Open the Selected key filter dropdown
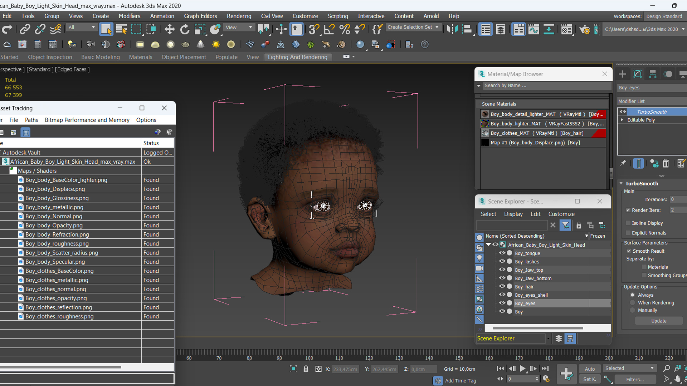The width and height of the screenshot is (687, 386). click(x=629, y=368)
